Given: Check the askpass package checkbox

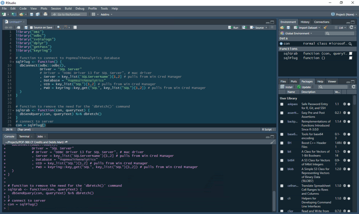Looking at the screenshot, I should point(282,104).
